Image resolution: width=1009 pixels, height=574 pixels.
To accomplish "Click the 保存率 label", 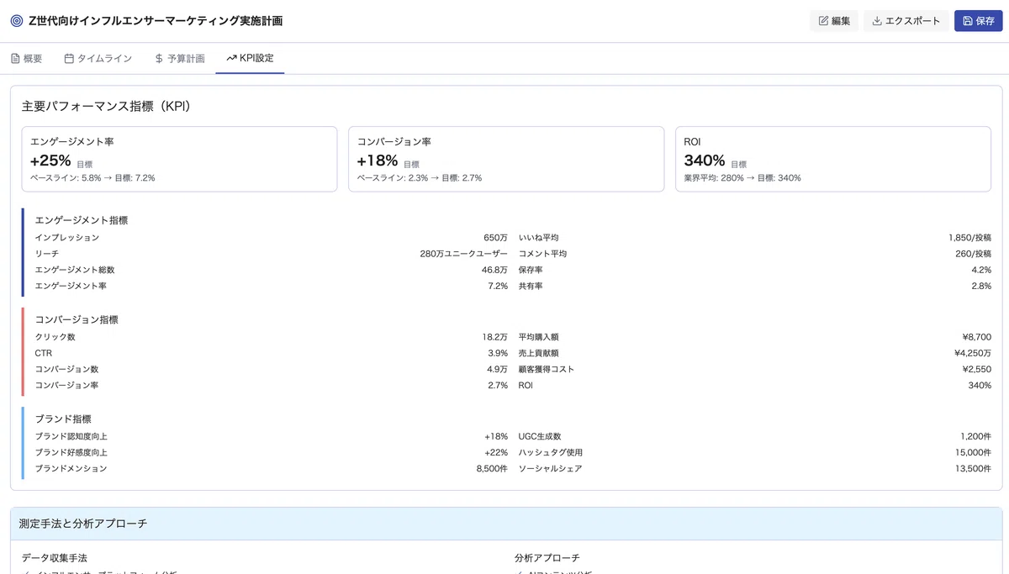I will (x=531, y=270).
